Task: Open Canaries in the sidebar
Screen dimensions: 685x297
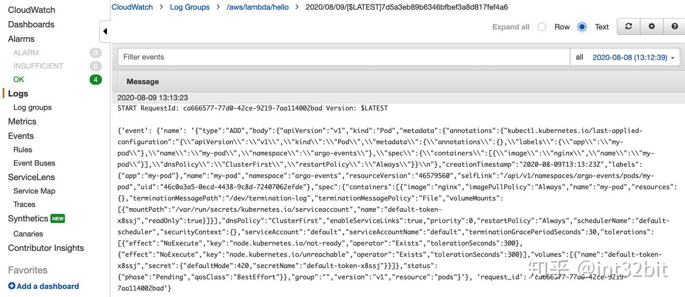Action: pyautogui.click(x=28, y=234)
